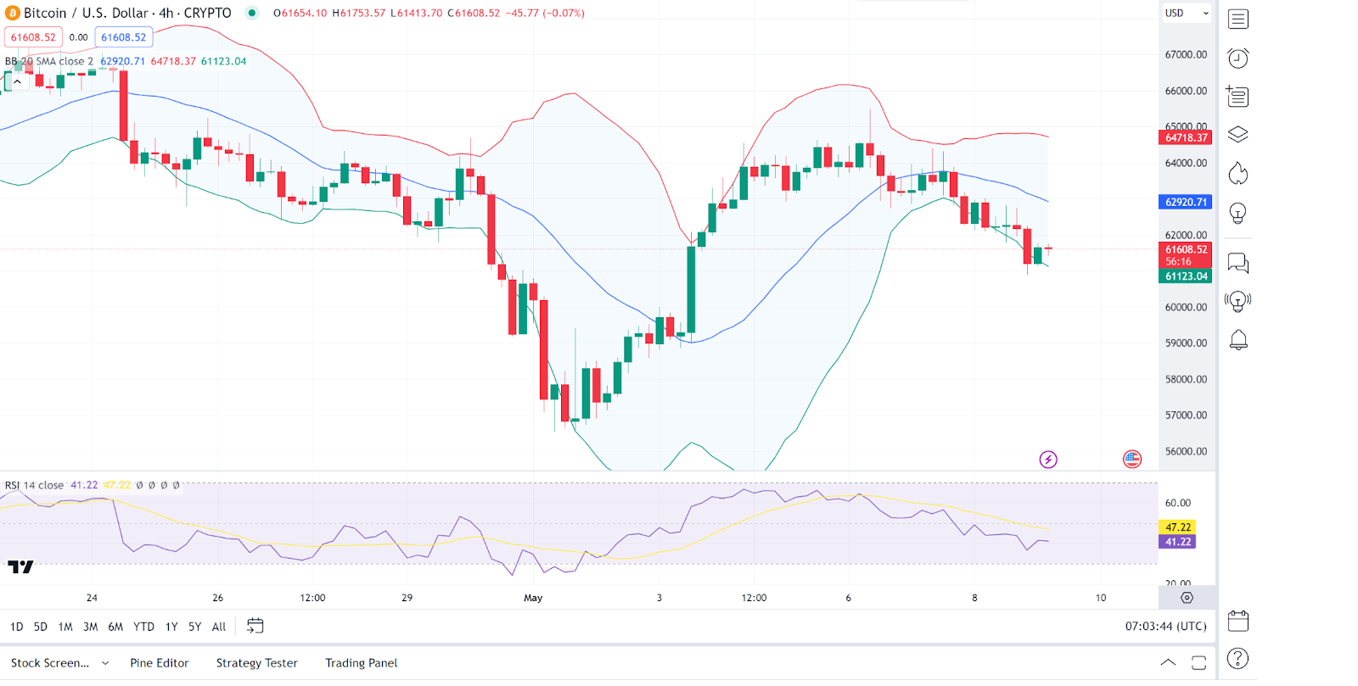Set the 1D time range

pos(16,627)
